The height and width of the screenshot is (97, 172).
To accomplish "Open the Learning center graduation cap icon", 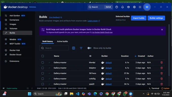I will click(128, 7).
